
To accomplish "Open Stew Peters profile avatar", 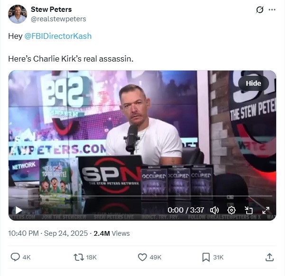I will [x=18, y=14].
